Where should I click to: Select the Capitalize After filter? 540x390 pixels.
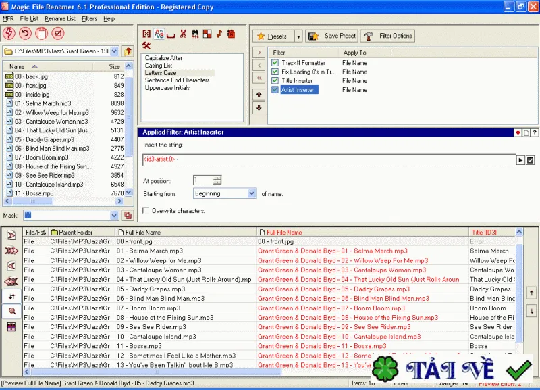(163, 58)
